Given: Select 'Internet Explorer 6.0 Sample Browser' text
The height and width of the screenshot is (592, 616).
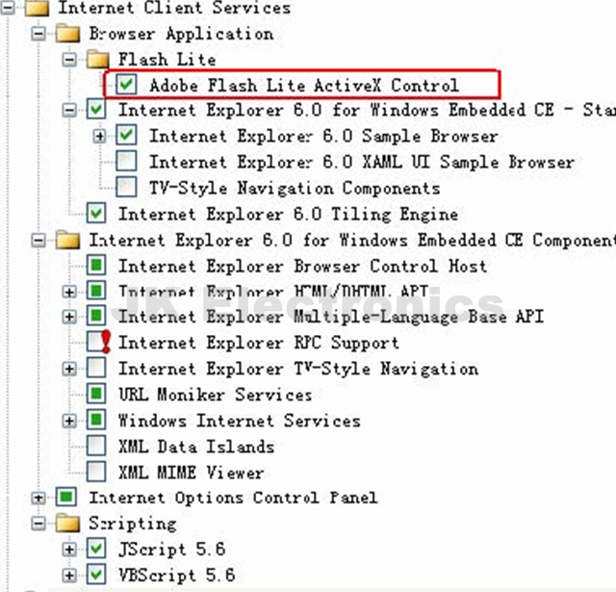Looking at the screenshot, I should tap(323, 137).
